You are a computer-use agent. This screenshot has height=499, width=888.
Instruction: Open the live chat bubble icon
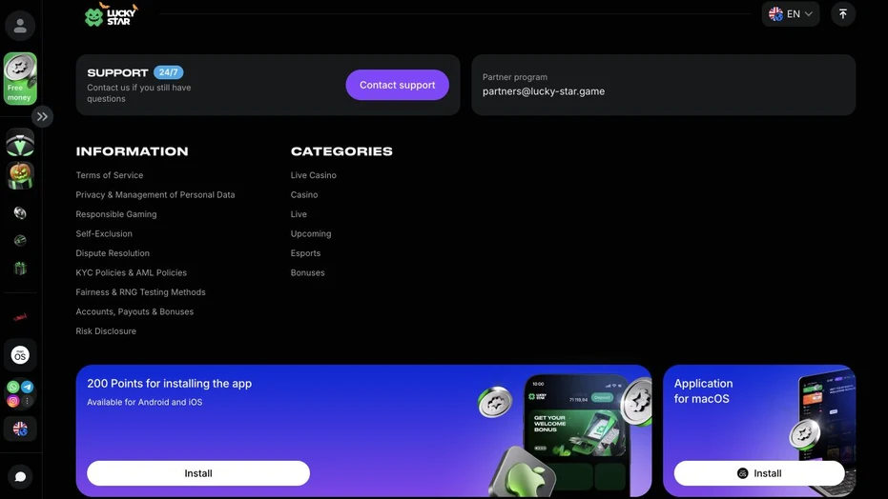(20, 476)
